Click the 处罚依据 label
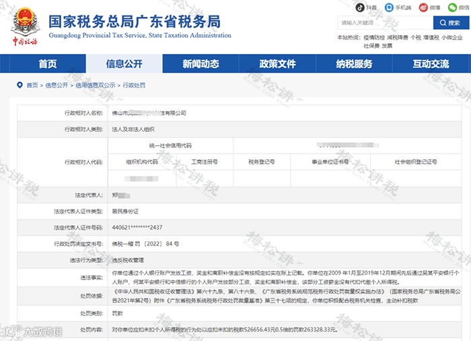Image resolution: width=471 pixels, height=341 pixels. click(92, 296)
